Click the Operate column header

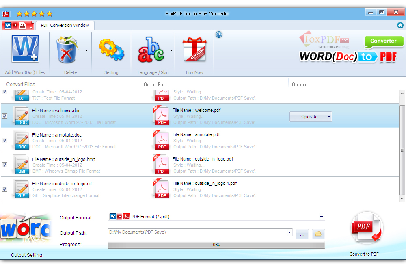coord(300,85)
